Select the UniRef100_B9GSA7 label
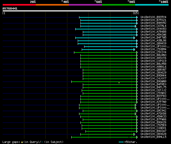 (x=153, y=131)
